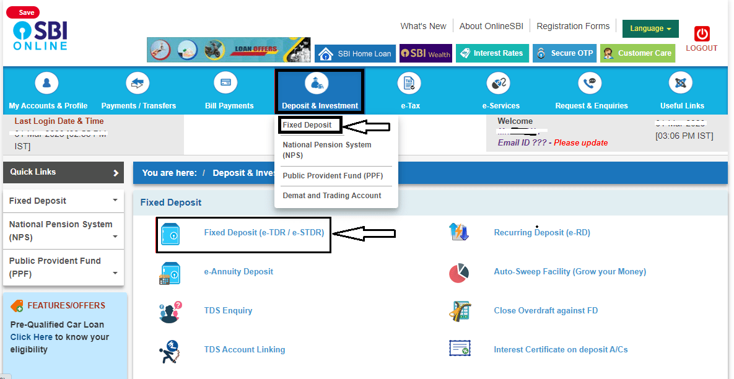
Task: Click the Close Overdraft calculator icon
Action: pos(460,311)
